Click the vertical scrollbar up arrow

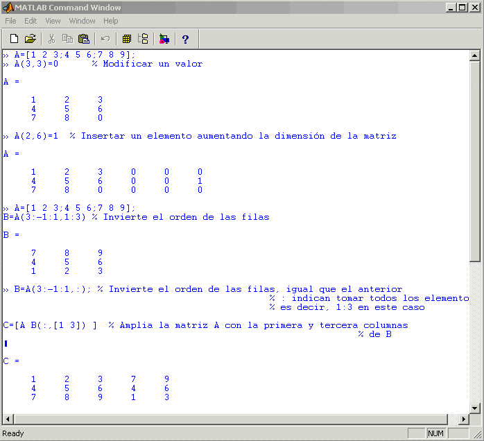pos(474,56)
